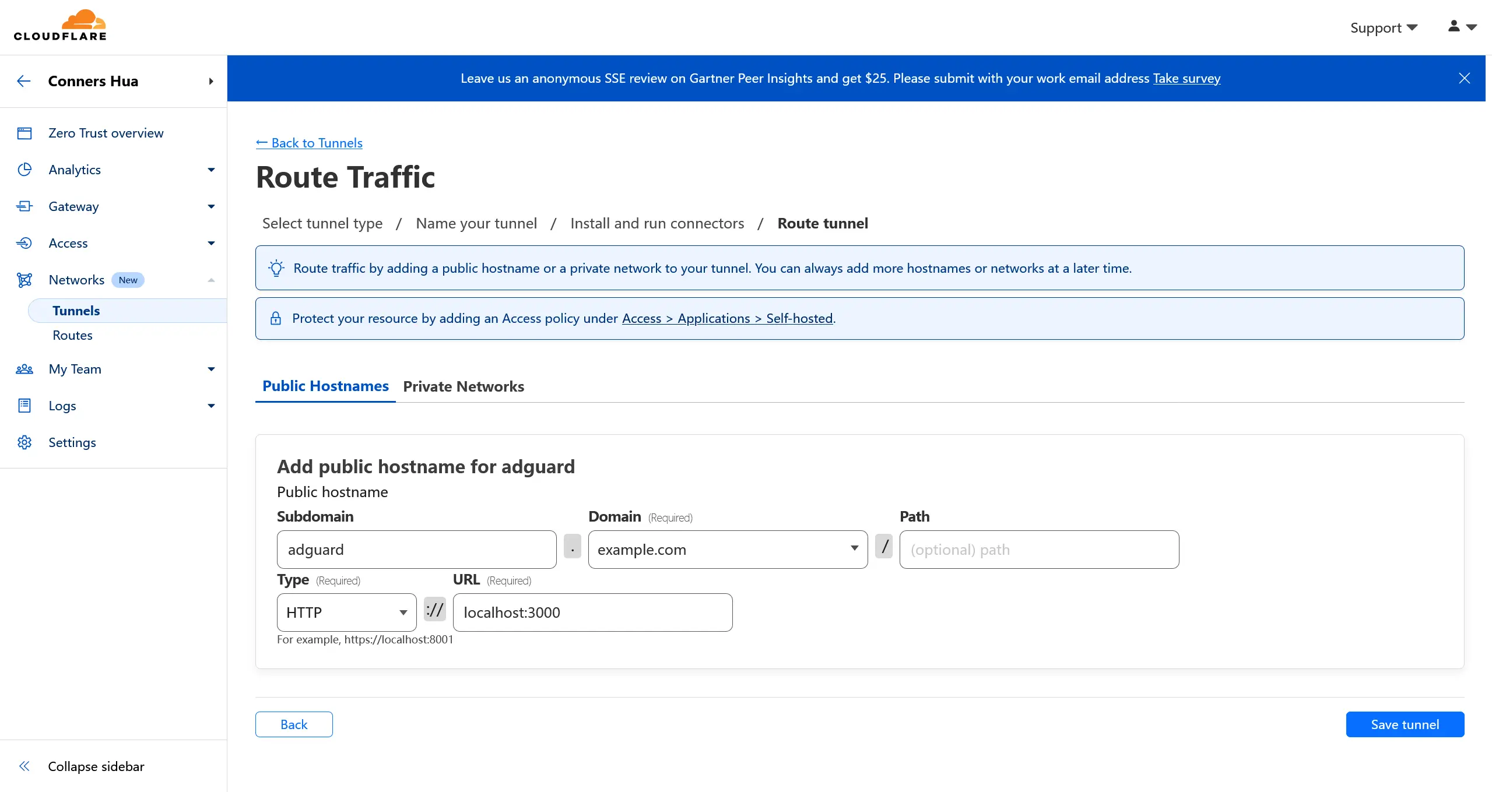Select Tunnels in the sidebar

pyautogui.click(x=127, y=311)
